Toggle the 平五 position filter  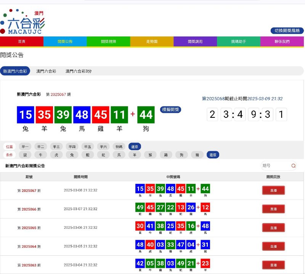[x=88, y=147]
